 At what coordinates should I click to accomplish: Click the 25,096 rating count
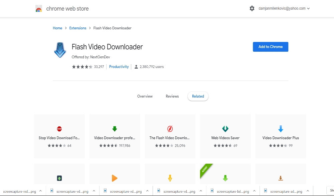click(x=180, y=146)
